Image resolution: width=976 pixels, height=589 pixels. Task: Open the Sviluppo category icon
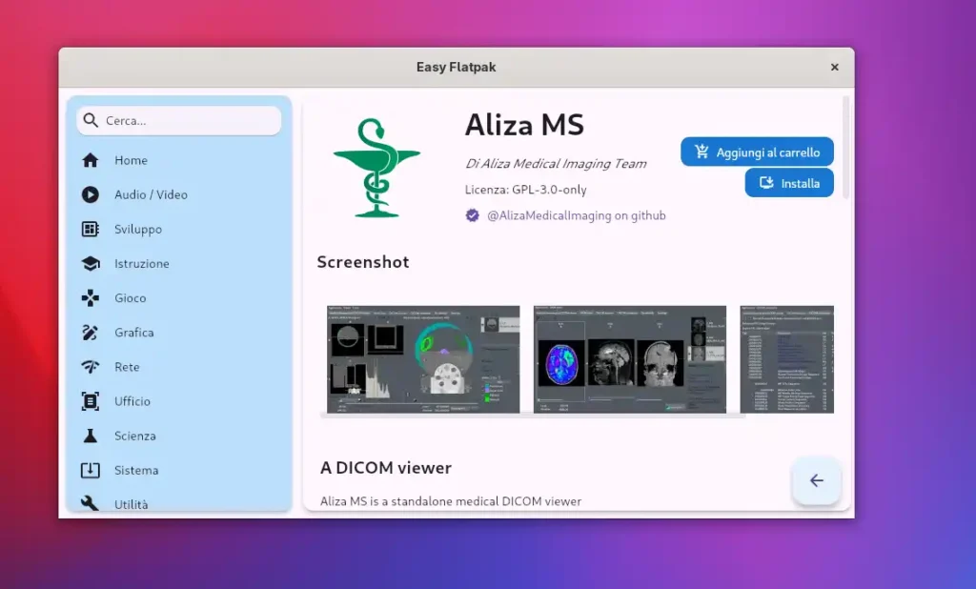coord(91,229)
